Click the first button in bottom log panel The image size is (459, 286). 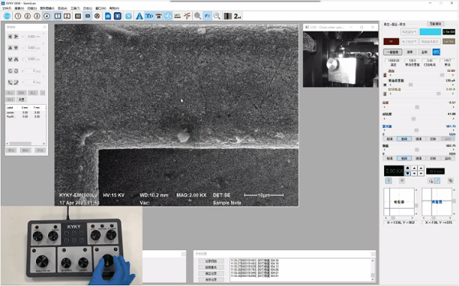tap(211, 261)
